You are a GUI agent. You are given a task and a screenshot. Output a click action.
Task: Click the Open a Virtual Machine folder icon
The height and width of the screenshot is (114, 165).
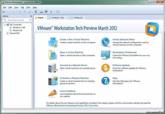[53, 55]
